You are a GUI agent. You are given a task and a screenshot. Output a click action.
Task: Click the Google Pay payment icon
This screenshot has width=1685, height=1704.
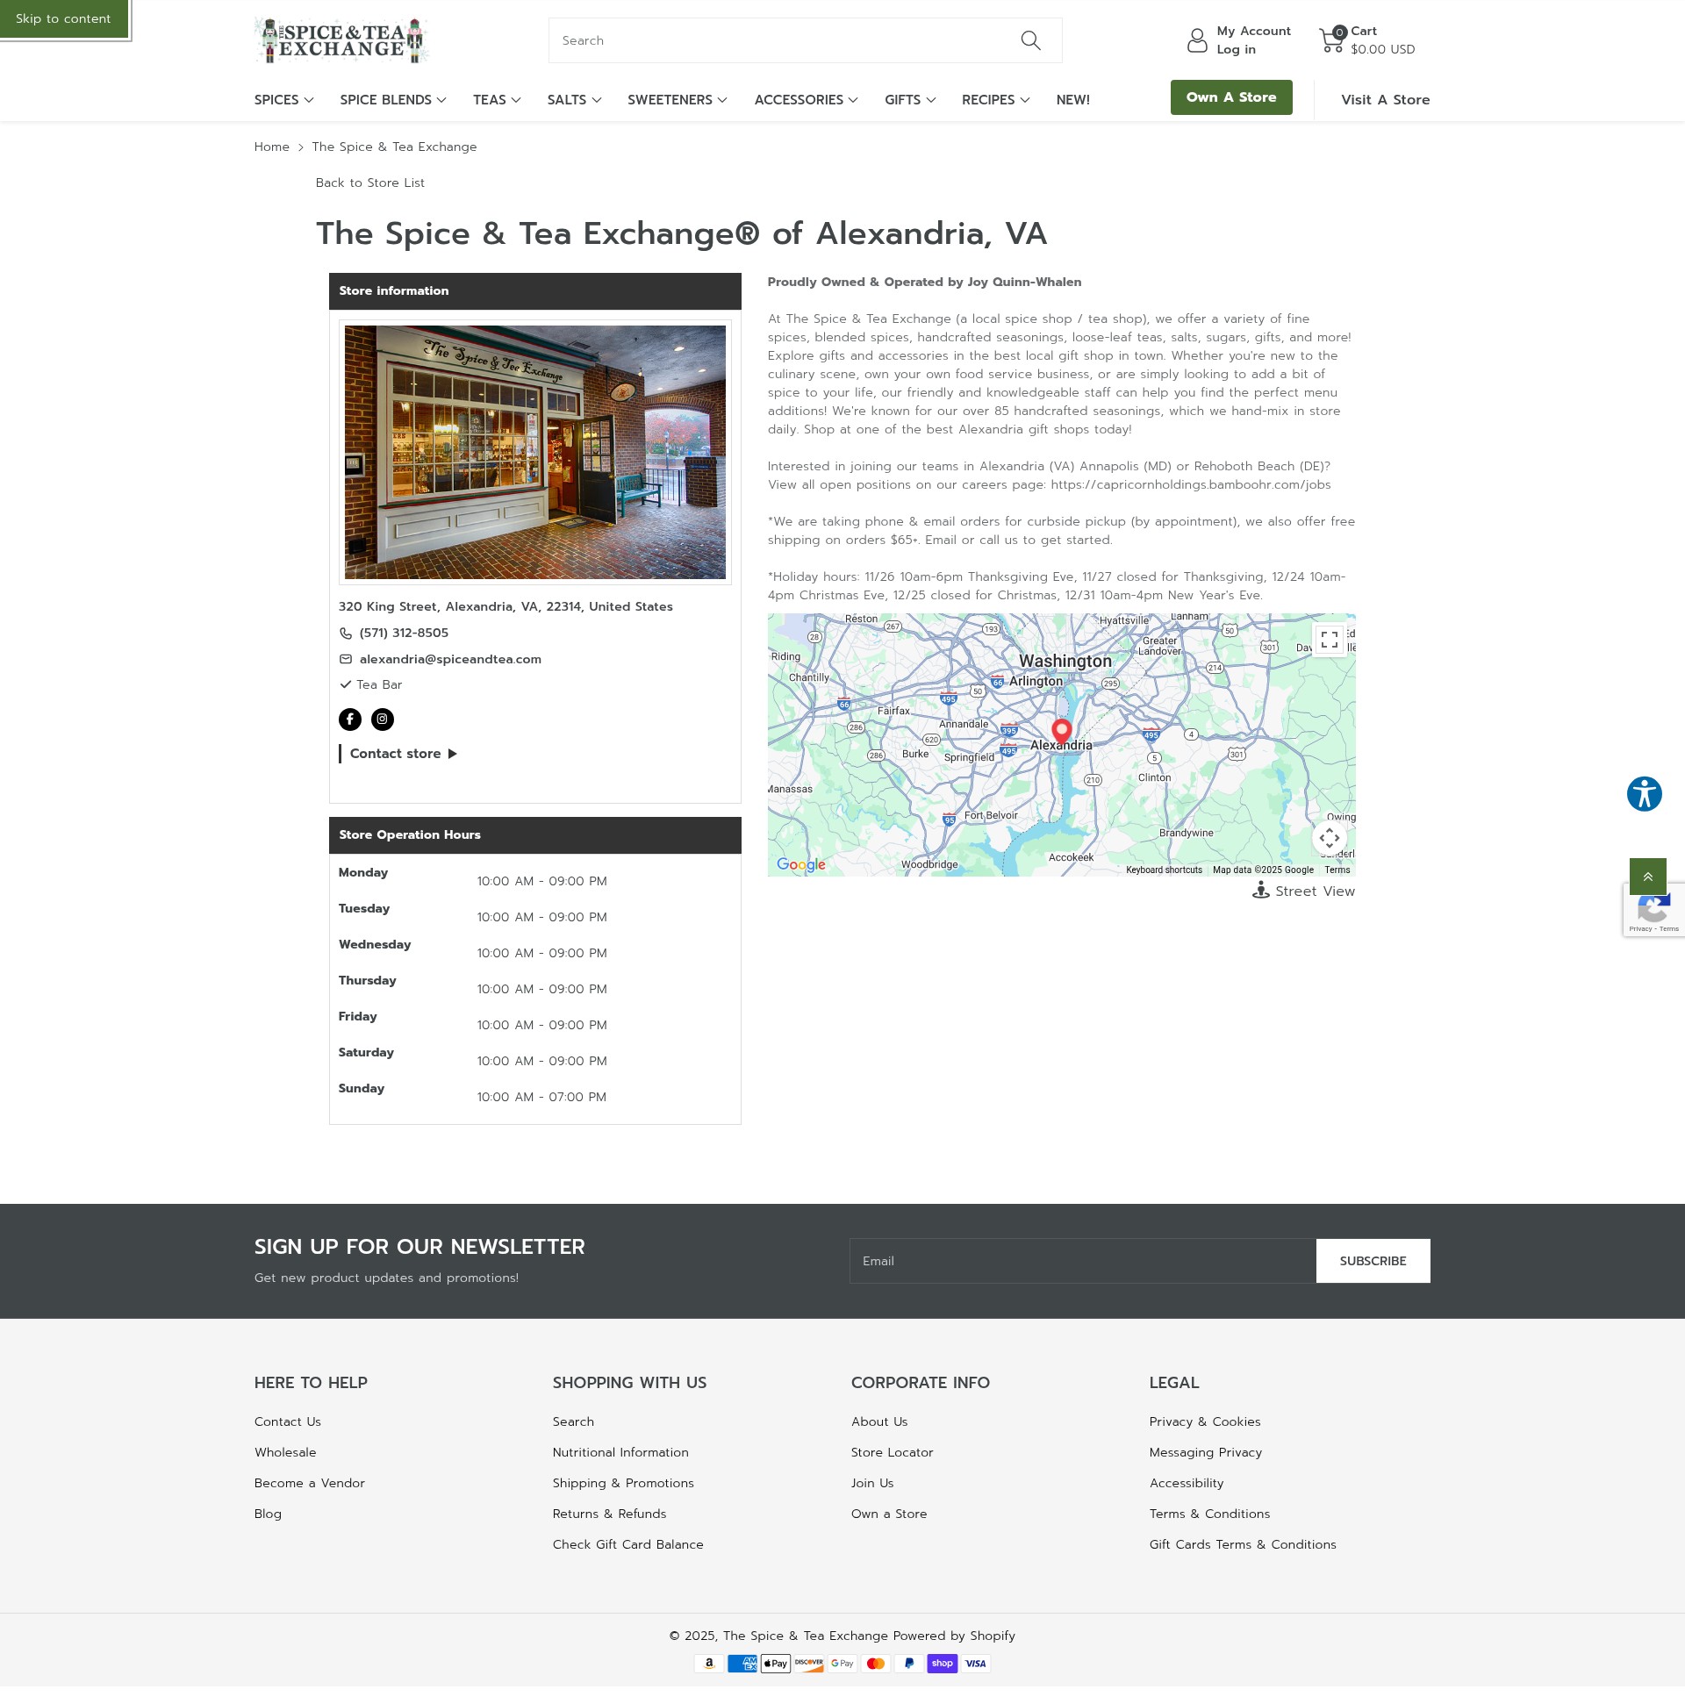click(x=842, y=1664)
